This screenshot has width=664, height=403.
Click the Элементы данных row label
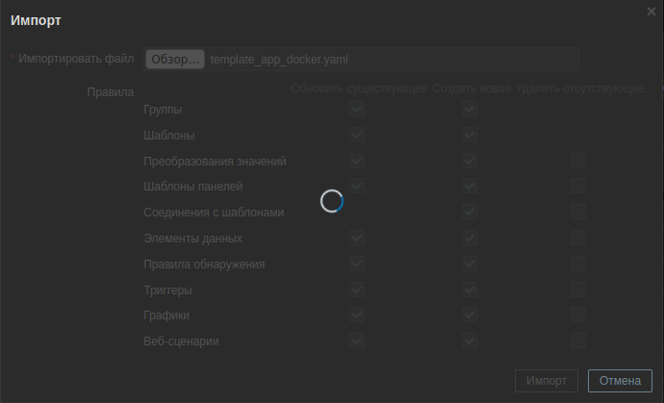click(x=192, y=239)
